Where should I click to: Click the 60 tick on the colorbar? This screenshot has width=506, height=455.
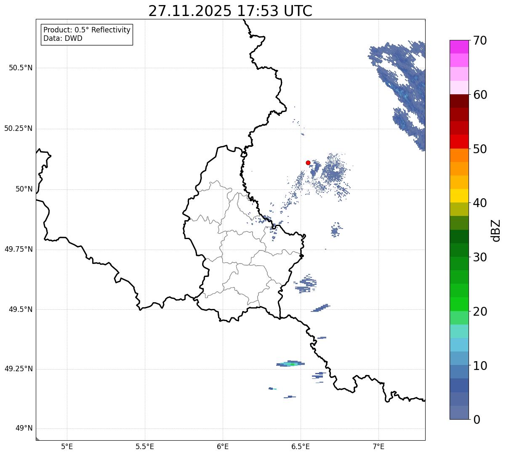click(x=480, y=95)
